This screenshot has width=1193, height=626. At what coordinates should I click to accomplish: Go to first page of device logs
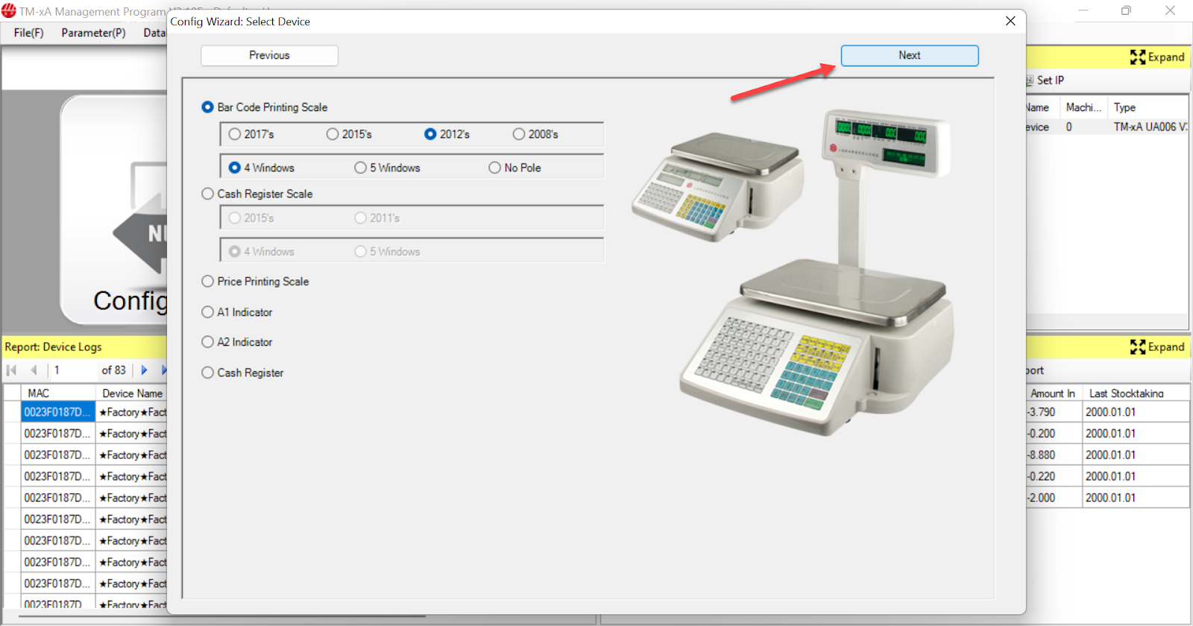pyautogui.click(x=12, y=370)
